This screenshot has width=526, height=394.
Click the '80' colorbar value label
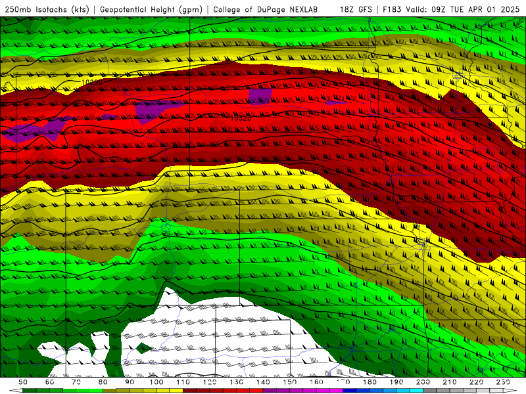coord(103,382)
